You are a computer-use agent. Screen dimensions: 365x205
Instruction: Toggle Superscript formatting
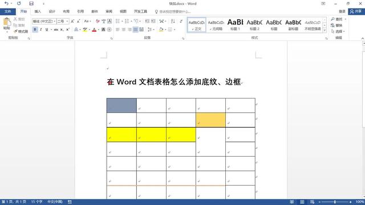pos(67,30)
